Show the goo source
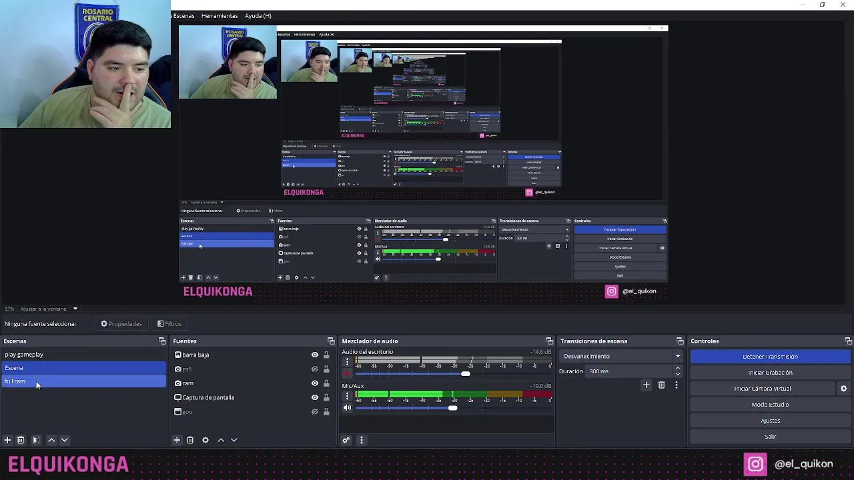Screen dimensions: 854x480 (315, 412)
